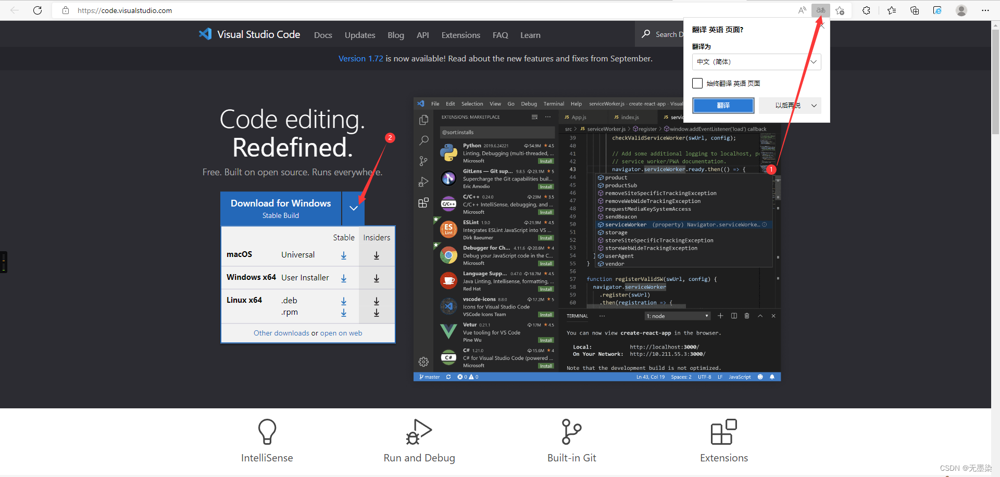Click the read aloud icon in the address bar
The image size is (1000, 477).
click(x=802, y=10)
